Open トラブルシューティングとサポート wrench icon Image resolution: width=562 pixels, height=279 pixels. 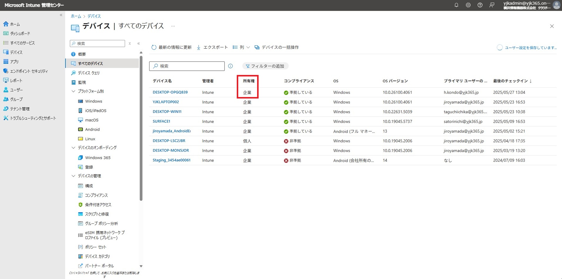coord(6,118)
